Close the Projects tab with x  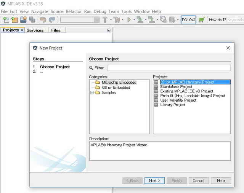click(x=22, y=30)
